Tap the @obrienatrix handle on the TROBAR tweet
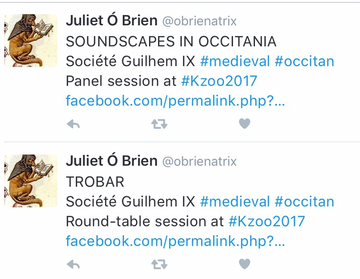 click(x=199, y=162)
